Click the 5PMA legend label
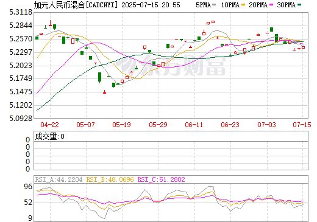 tap(203, 5)
